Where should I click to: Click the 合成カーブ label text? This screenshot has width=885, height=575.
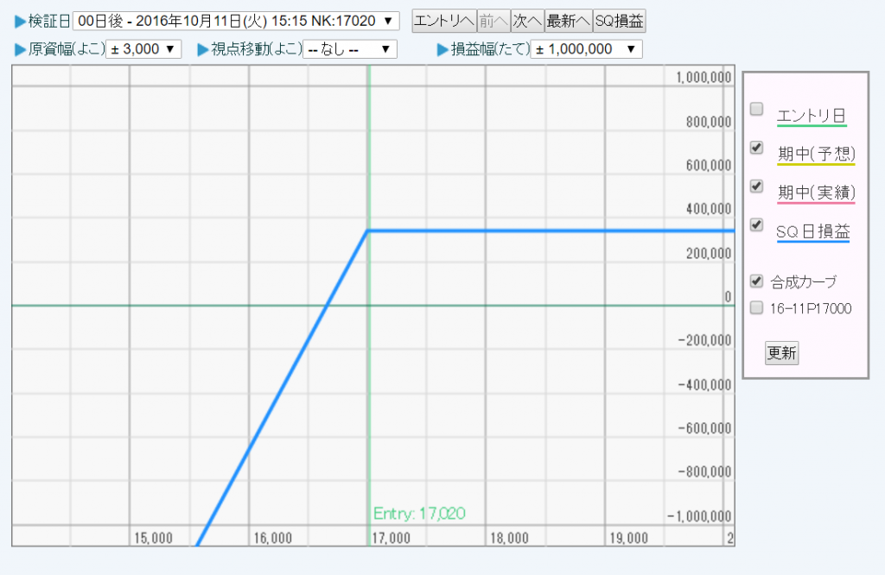[804, 281]
